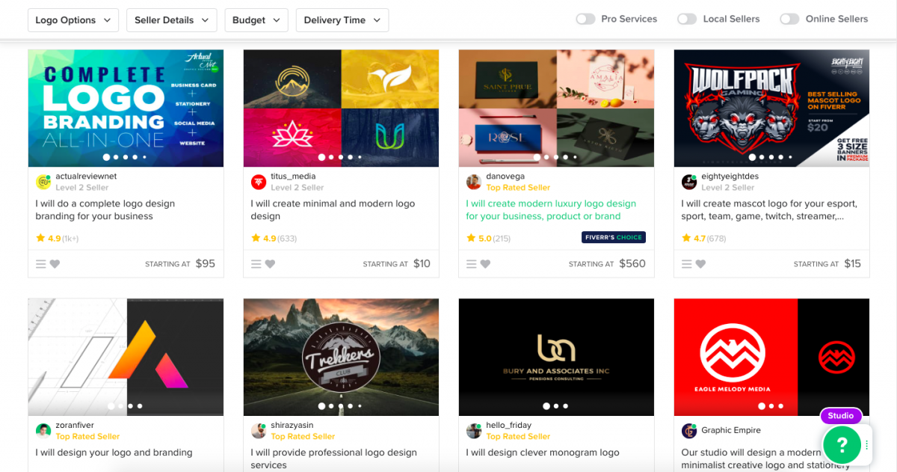897x472 pixels.
Task: Click list menu icon on titus_media gig
Action: click(x=256, y=264)
